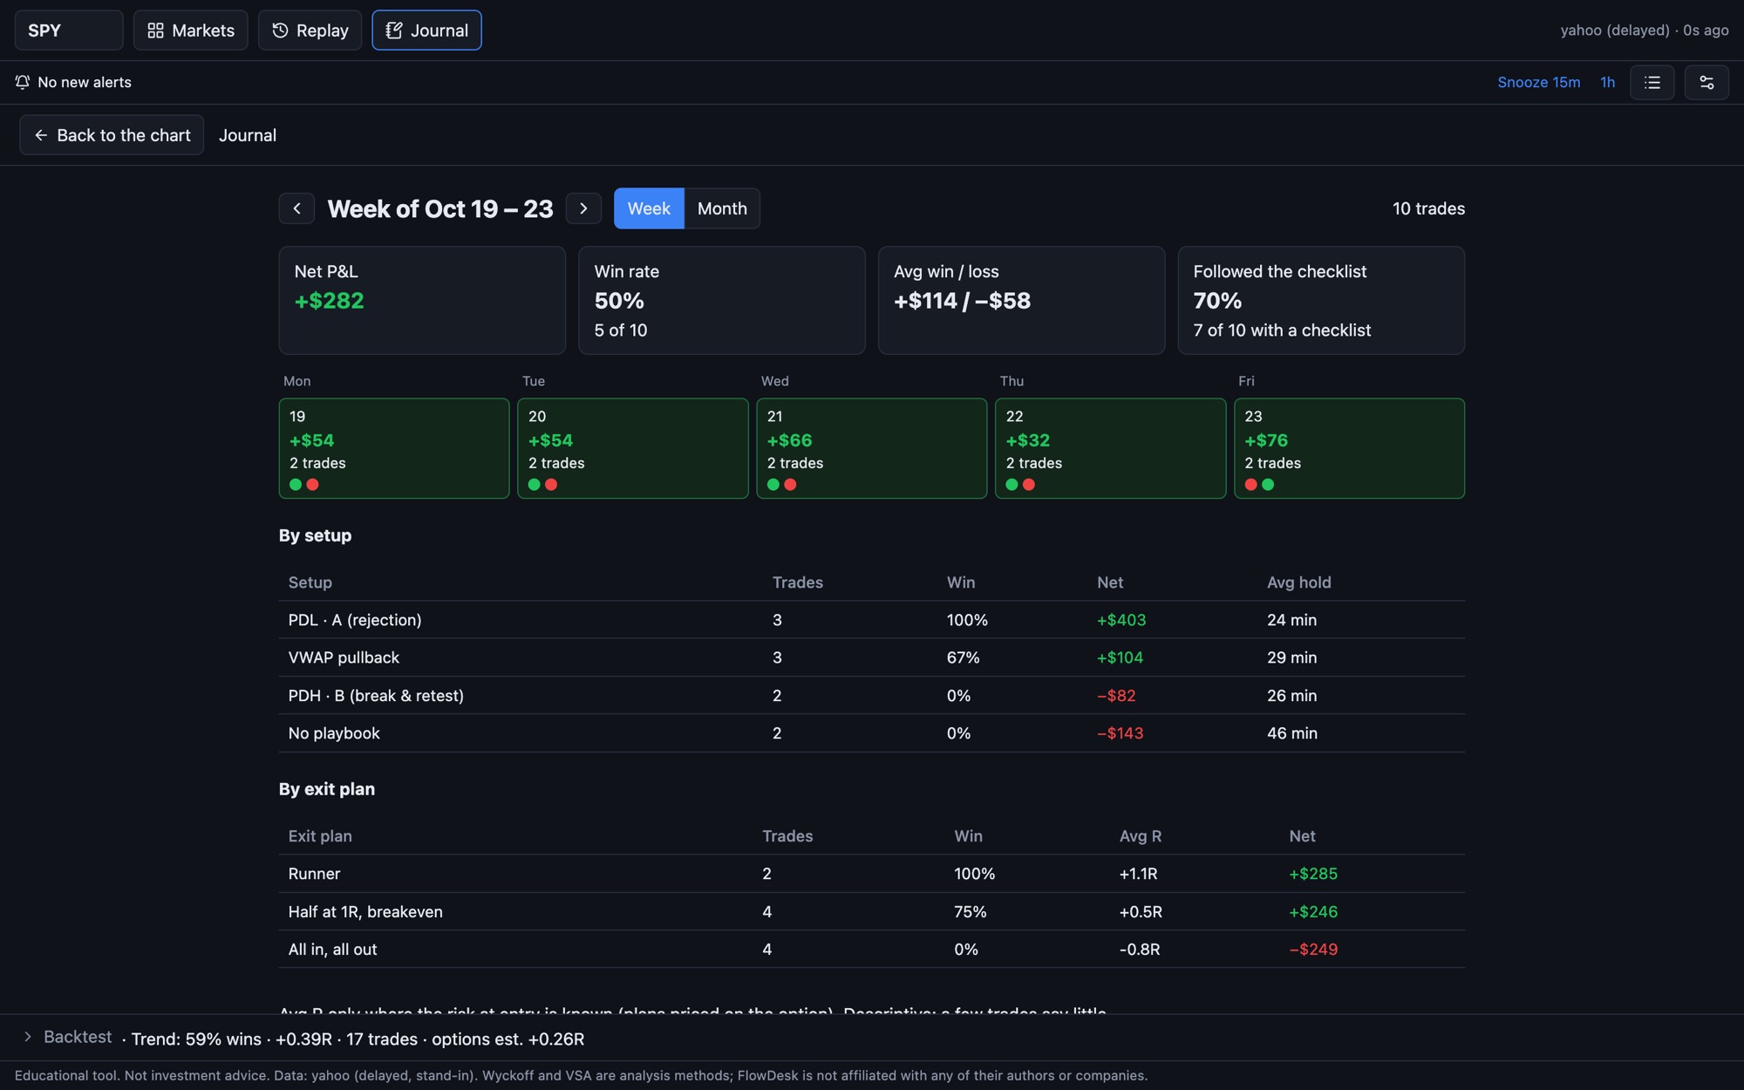Viewport: 1744px width, 1090px height.
Task: Click the yahoo (delayed) data status
Action: tap(1644, 31)
